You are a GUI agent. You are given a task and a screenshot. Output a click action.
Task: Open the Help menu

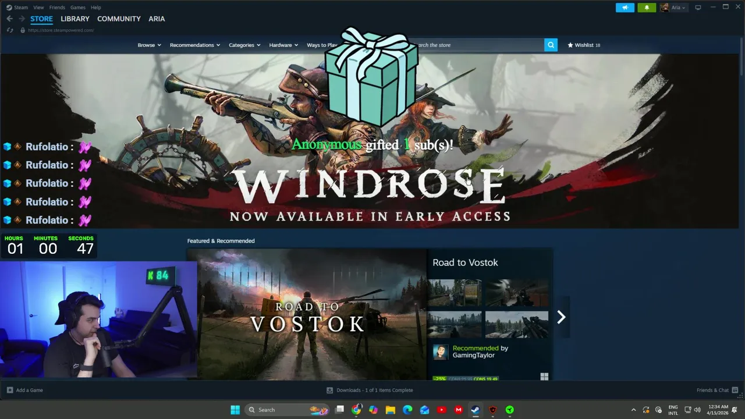pyautogui.click(x=96, y=8)
